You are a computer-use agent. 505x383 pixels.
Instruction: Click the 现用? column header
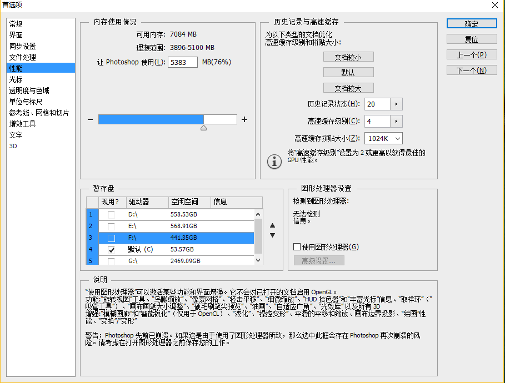click(112, 202)
